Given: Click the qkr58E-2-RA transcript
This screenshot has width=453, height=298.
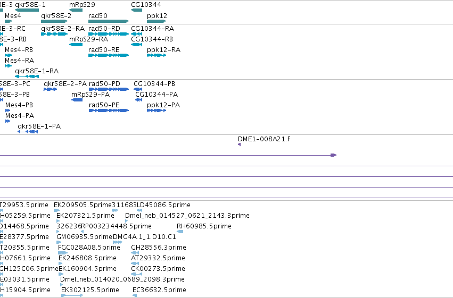Looking at the screenshot, I should 54,34.
